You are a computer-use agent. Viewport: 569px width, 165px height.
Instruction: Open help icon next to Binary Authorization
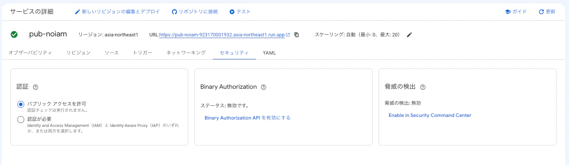(264, 87)
